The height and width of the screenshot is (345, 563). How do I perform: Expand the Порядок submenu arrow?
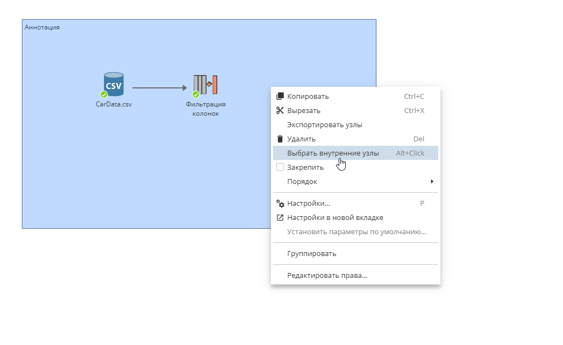tap(432, 181)
